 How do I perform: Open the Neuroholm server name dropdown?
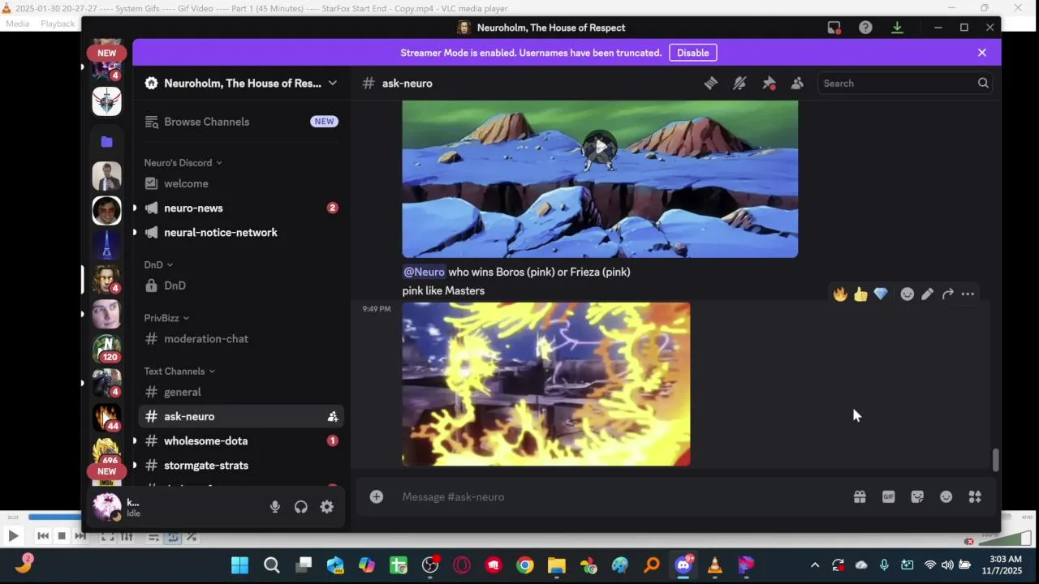(241, 83)
